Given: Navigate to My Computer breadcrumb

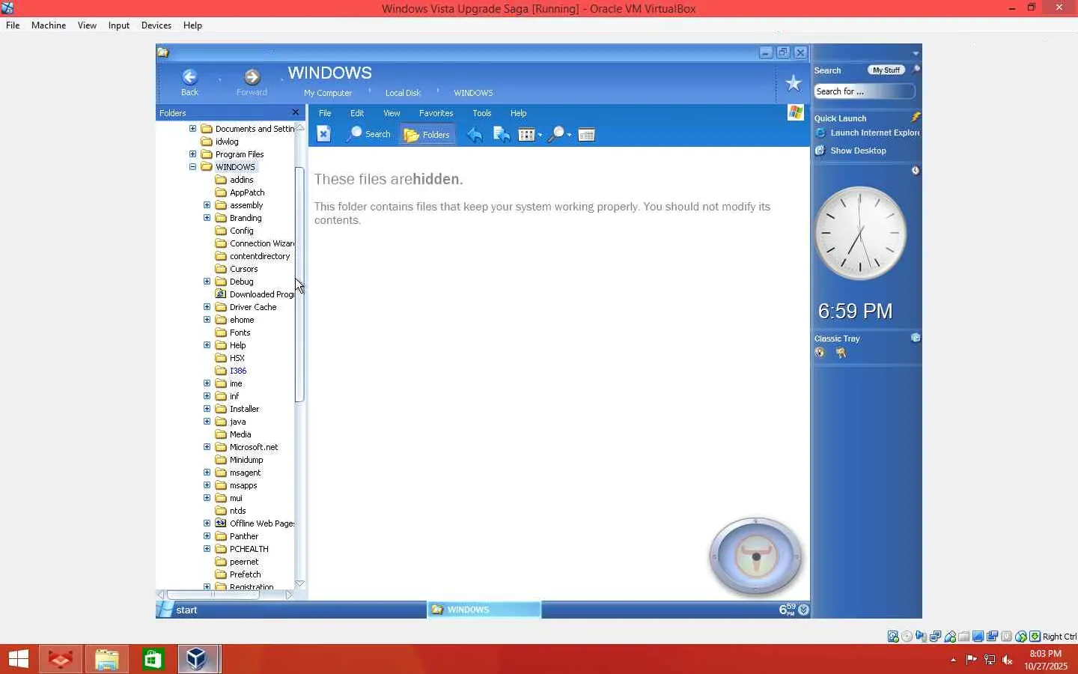Looking at the screenshot, I should [x=328, y=93].
